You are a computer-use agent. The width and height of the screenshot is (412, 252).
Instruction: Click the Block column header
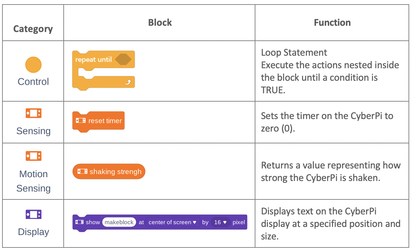point(160,23)
